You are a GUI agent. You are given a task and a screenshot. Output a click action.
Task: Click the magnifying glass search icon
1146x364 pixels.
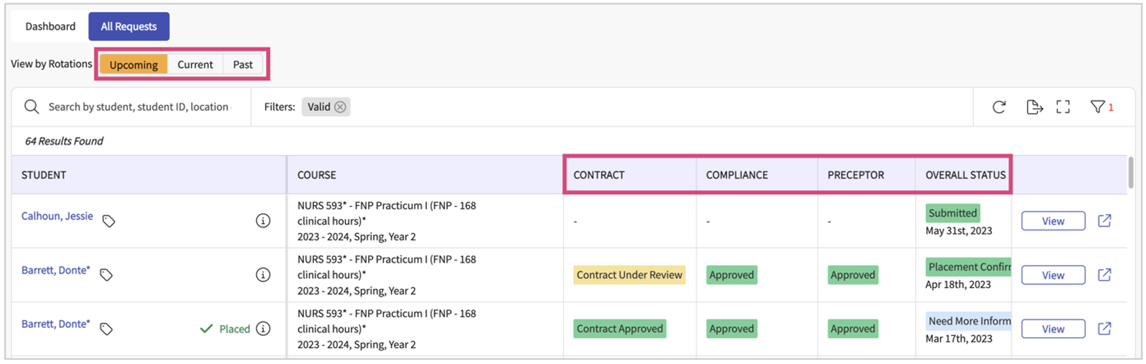coord(31,107)
